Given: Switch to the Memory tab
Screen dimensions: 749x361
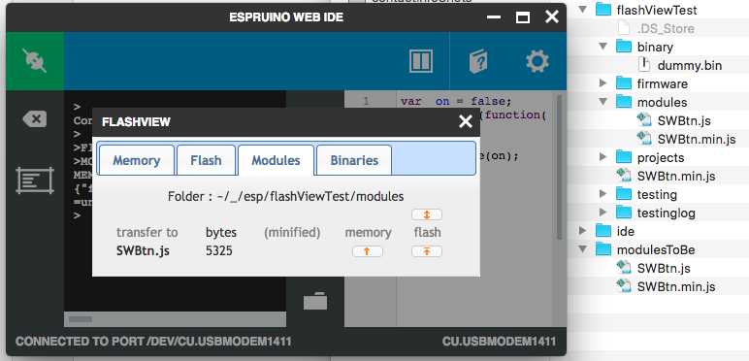Looking at the screenshot, I should [136, 160].
